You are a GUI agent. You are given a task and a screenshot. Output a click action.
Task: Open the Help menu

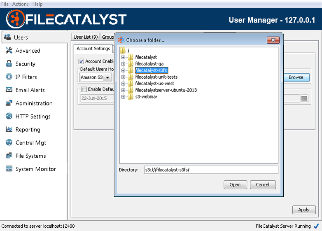37,4
